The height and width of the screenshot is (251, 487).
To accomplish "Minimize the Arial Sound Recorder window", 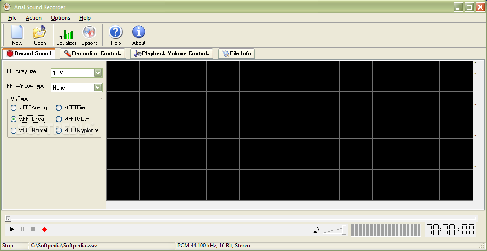I will 459,7.
